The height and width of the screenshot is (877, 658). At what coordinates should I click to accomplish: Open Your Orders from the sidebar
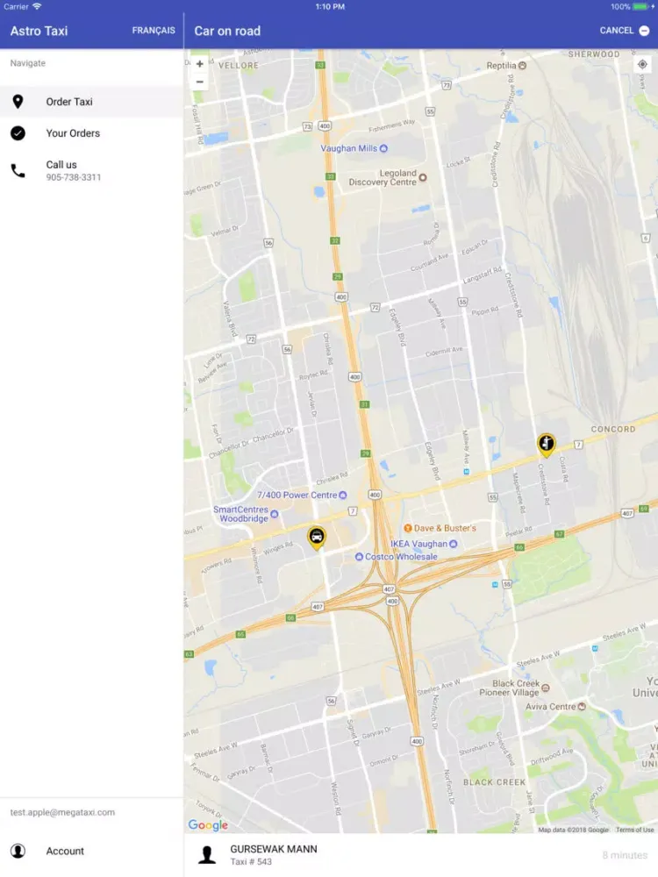(x=92, y=133)
